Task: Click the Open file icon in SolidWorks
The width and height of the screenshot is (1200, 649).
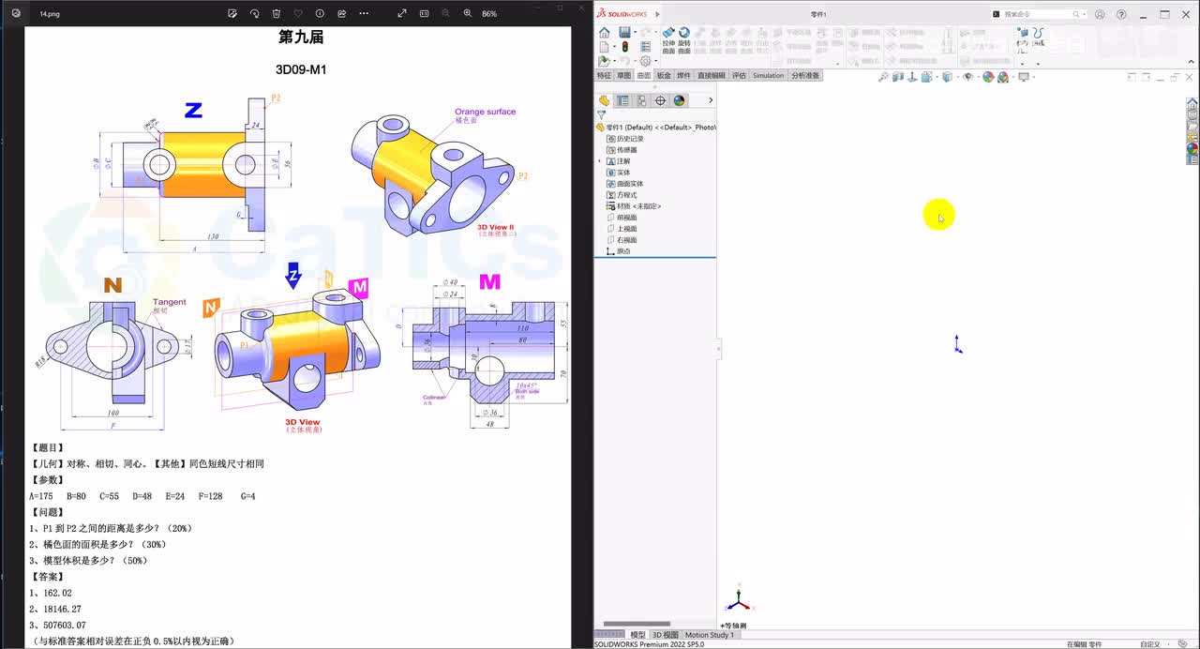Action: (603, 61)
